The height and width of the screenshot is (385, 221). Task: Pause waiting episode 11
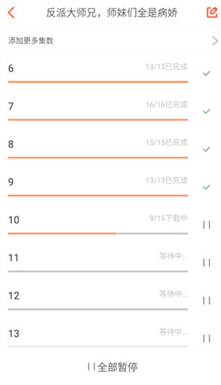[x=207, y=263]
